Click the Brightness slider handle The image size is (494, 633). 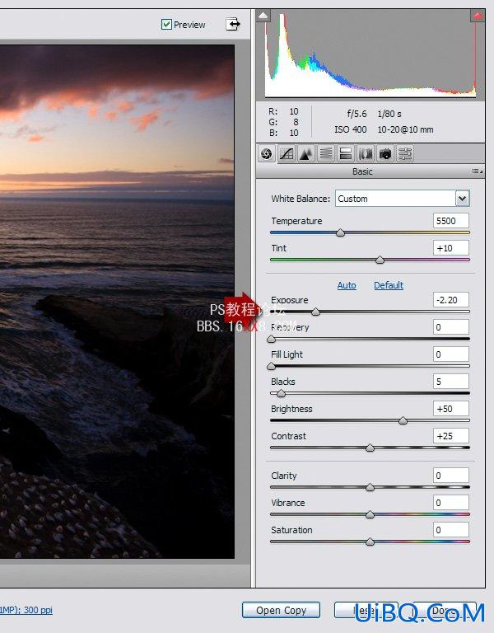click(x=403, y=420)
